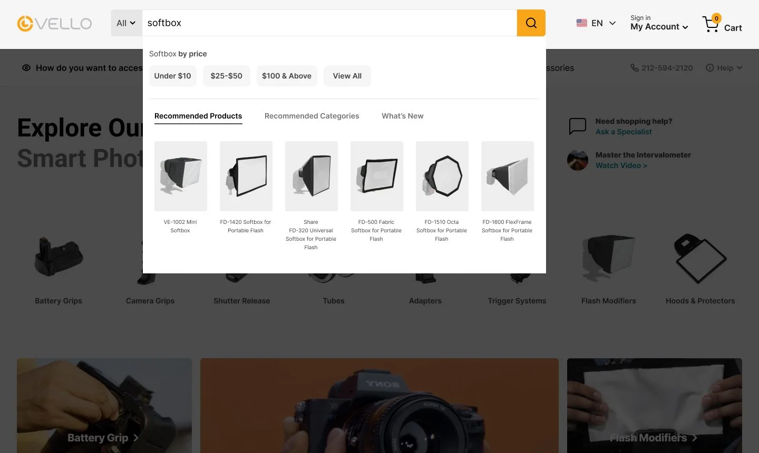
Task: Click FD-1510 Octa Softbox product name
Action: tap(442, 230)
